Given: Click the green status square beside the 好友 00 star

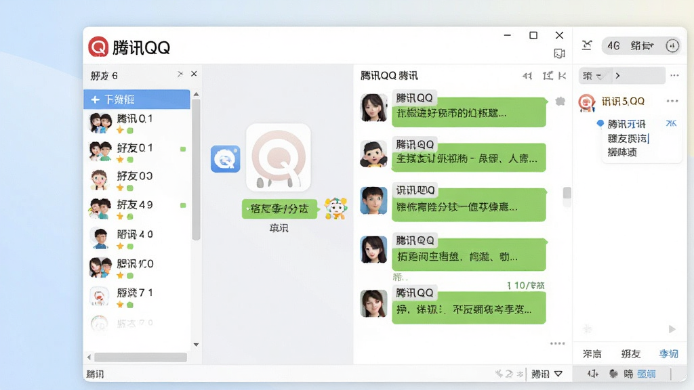Looking at the screenshot, I should pos(130,188).
